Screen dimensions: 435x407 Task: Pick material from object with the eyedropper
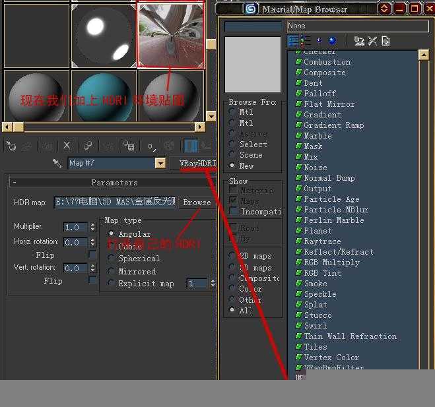[x=57, y=163]
